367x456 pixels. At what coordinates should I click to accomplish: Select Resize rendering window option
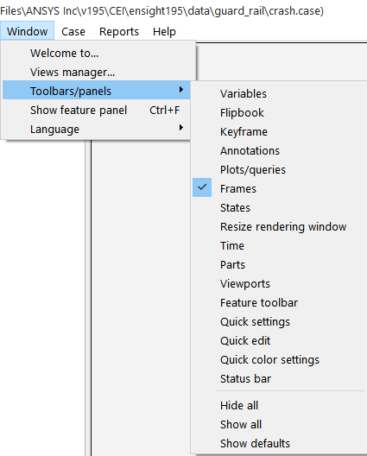[279, 227]
